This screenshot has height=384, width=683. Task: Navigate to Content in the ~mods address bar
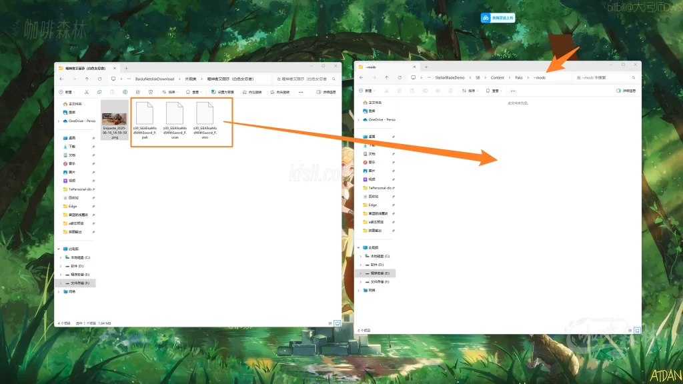pos(497,77)
